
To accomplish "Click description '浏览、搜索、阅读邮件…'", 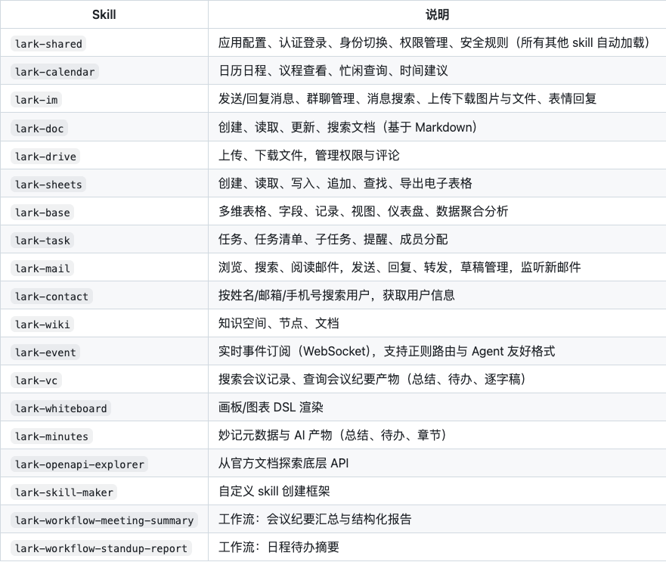I will 400,268.
